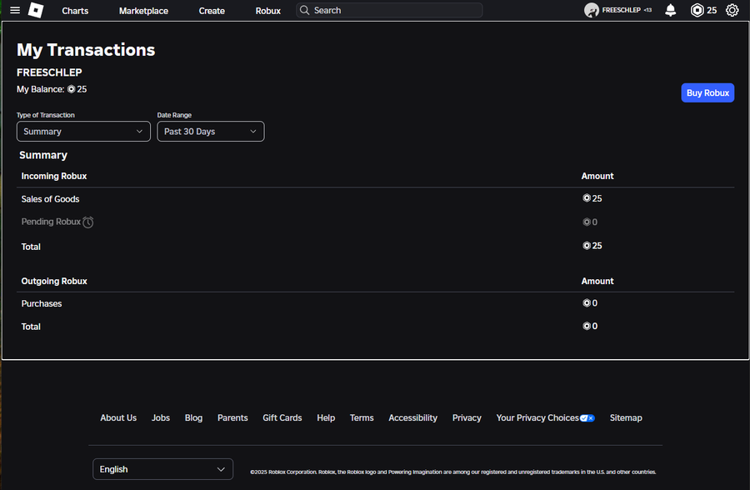Open the Past 30 Days date range dropdown
The image size is (750, 490).
[211, 131]
